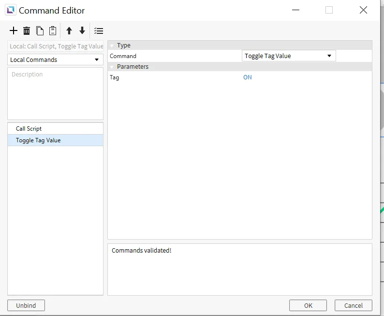Screen dimensions: 384x316
Task: Move the selected command down
Action: (82, 31)
